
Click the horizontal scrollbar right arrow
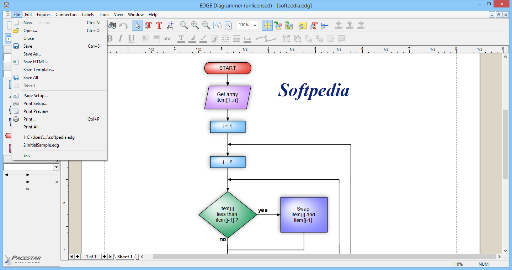[x=500, y=256]
